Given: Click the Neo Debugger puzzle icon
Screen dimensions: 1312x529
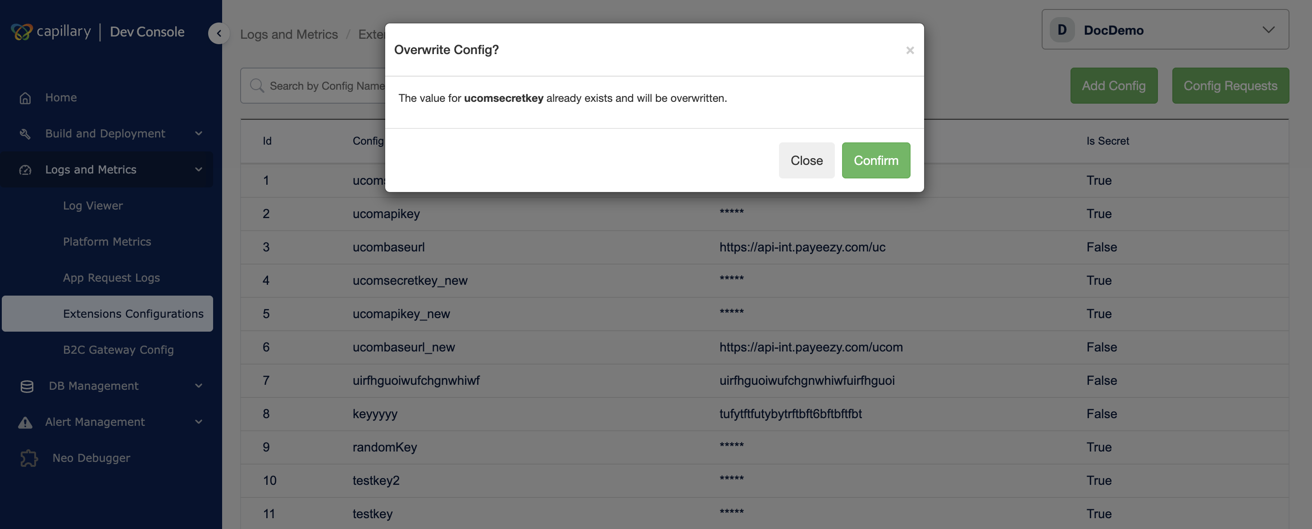Looking at the screenshot, I should (28, 458).
